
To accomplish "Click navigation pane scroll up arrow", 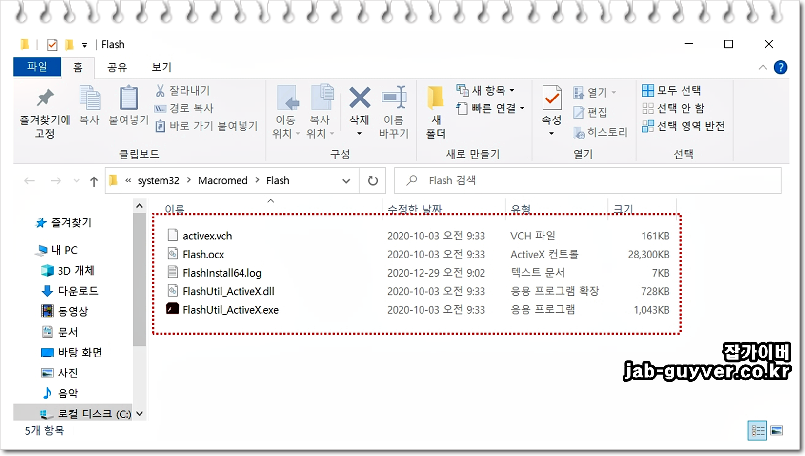I will point(140,206).
